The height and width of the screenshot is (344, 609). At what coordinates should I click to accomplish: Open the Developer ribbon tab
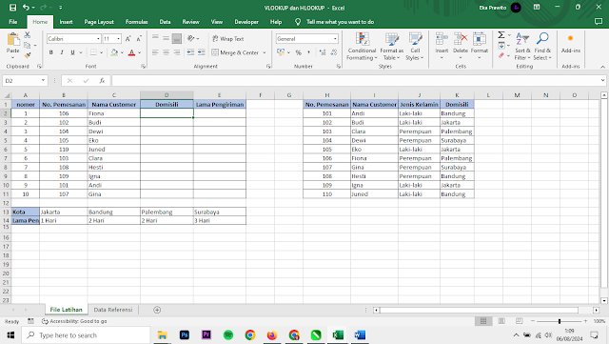click(x=246, y=22)
